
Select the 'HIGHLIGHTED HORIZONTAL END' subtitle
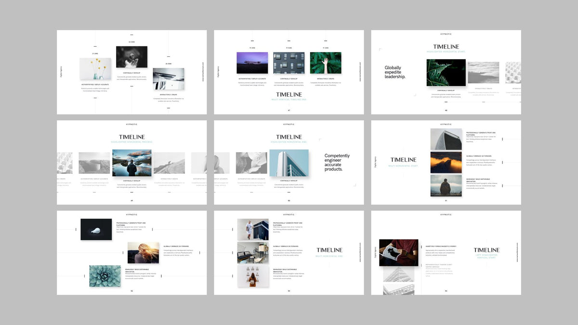coord(289,142)
